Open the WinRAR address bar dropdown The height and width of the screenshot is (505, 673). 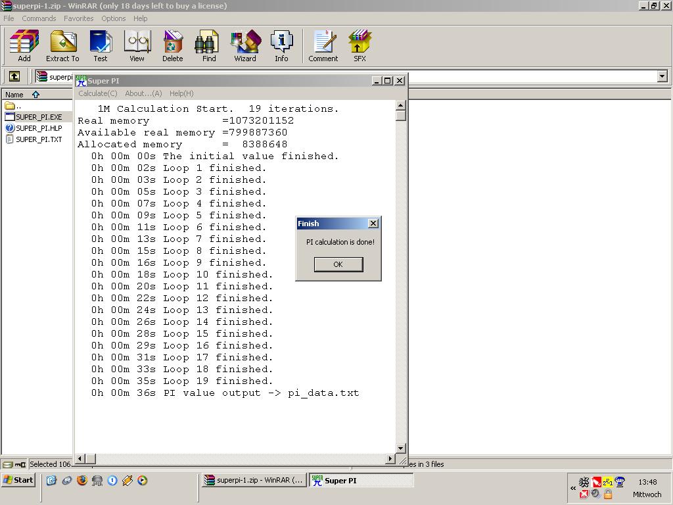coord(662,76)
